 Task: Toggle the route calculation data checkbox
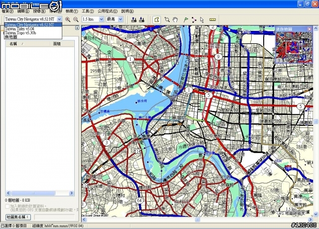click(x=7, y=207)
